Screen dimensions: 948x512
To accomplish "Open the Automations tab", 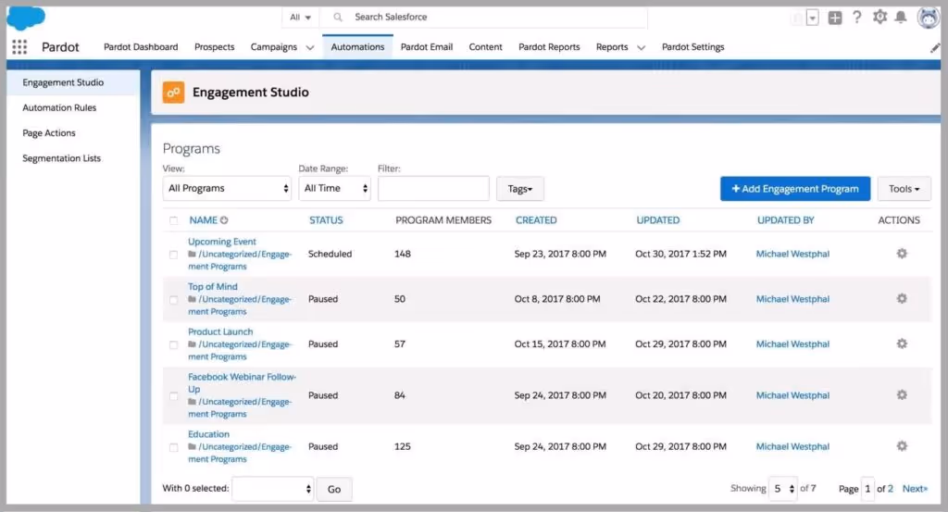I will 357,46.
